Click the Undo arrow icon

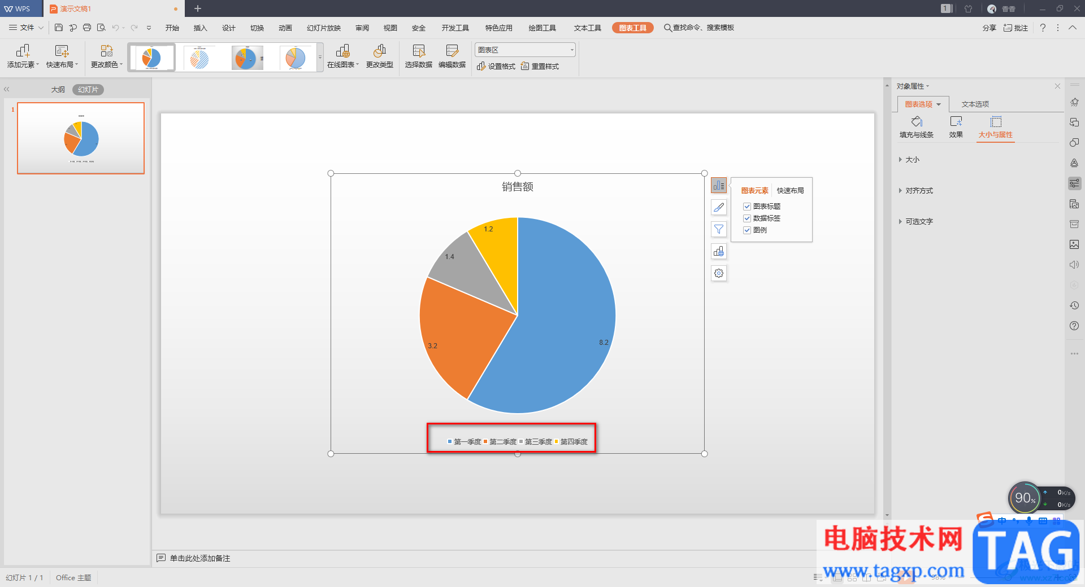pyautogui.click(x=115, y=28)
